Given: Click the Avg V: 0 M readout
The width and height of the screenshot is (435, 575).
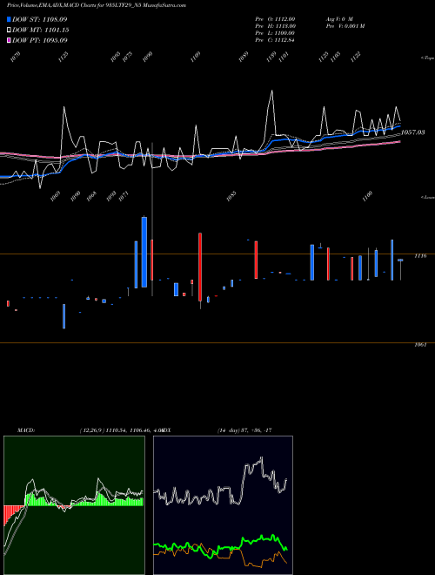Looking at the screenshot, I should coord(339,18).
